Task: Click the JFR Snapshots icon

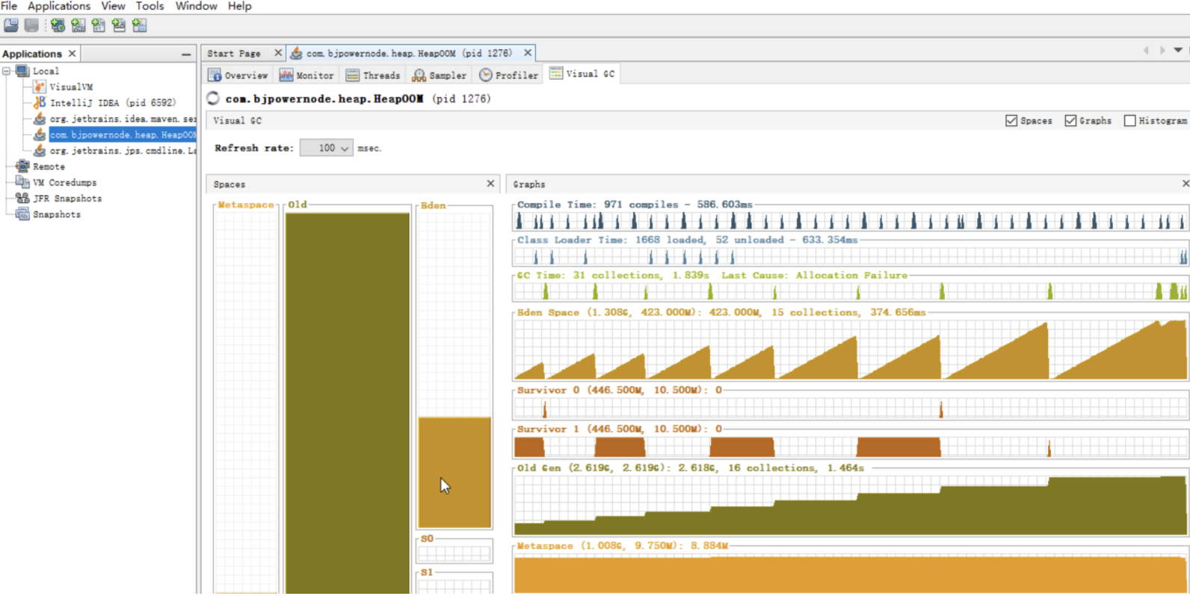Action: tap(22, 198)
